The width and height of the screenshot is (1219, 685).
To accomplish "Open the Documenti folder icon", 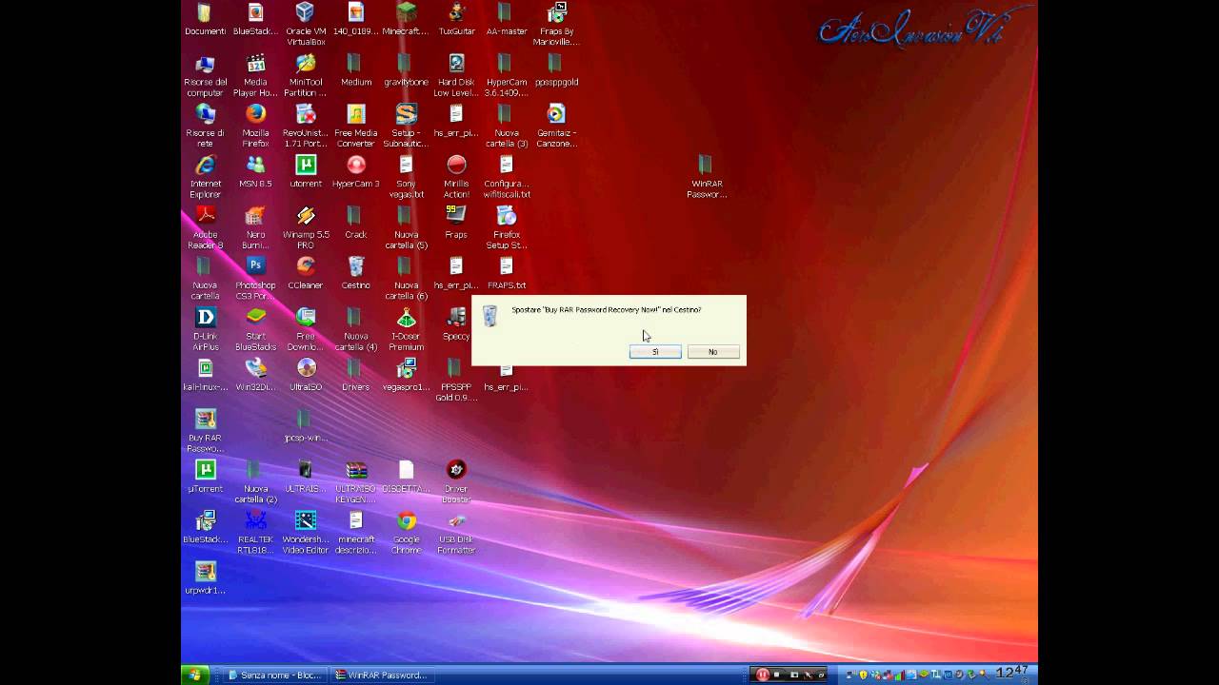I will pos(205,20).
